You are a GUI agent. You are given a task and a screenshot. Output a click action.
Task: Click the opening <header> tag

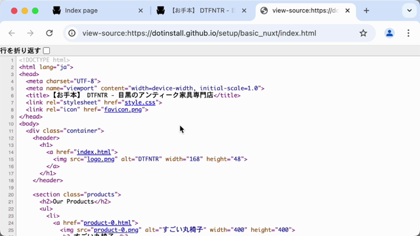pyautogui.click(x=46, y=138)
